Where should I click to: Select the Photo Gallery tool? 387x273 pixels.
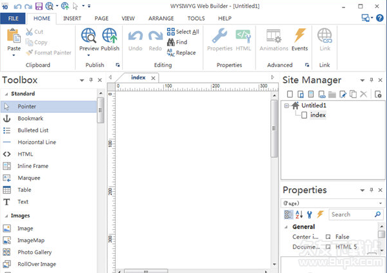tap(49, 252)
